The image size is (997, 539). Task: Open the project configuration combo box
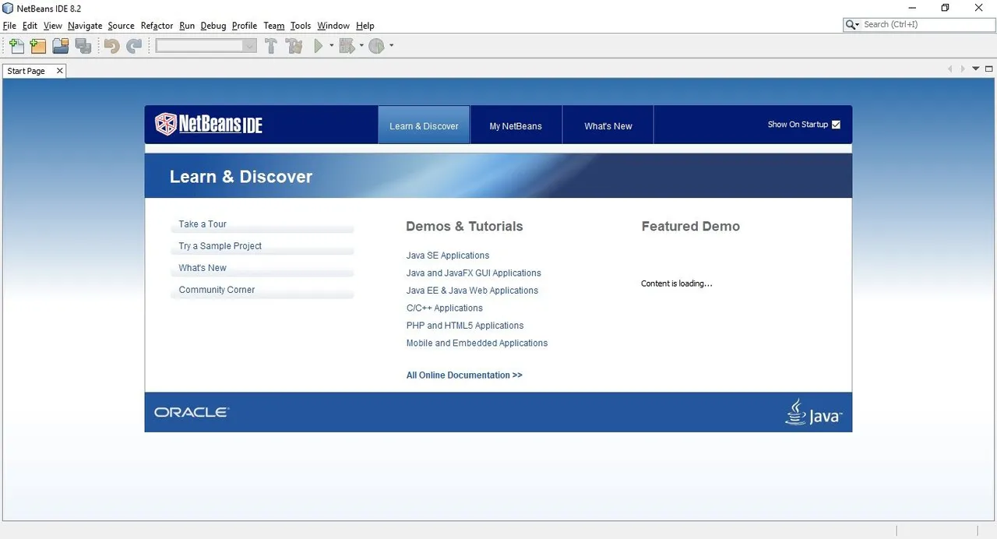pyautogui.click(x=206, y=46)
